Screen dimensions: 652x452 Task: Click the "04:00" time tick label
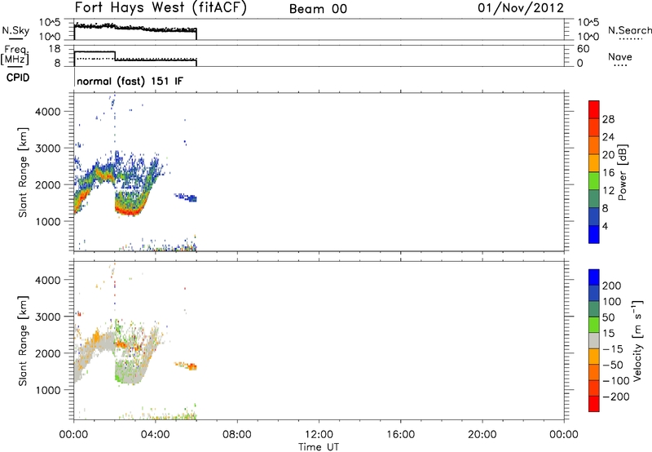[156, 435]
